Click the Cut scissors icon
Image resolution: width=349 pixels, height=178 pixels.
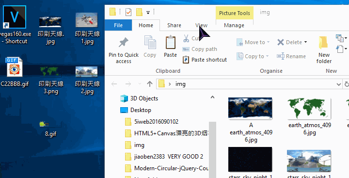186,38
